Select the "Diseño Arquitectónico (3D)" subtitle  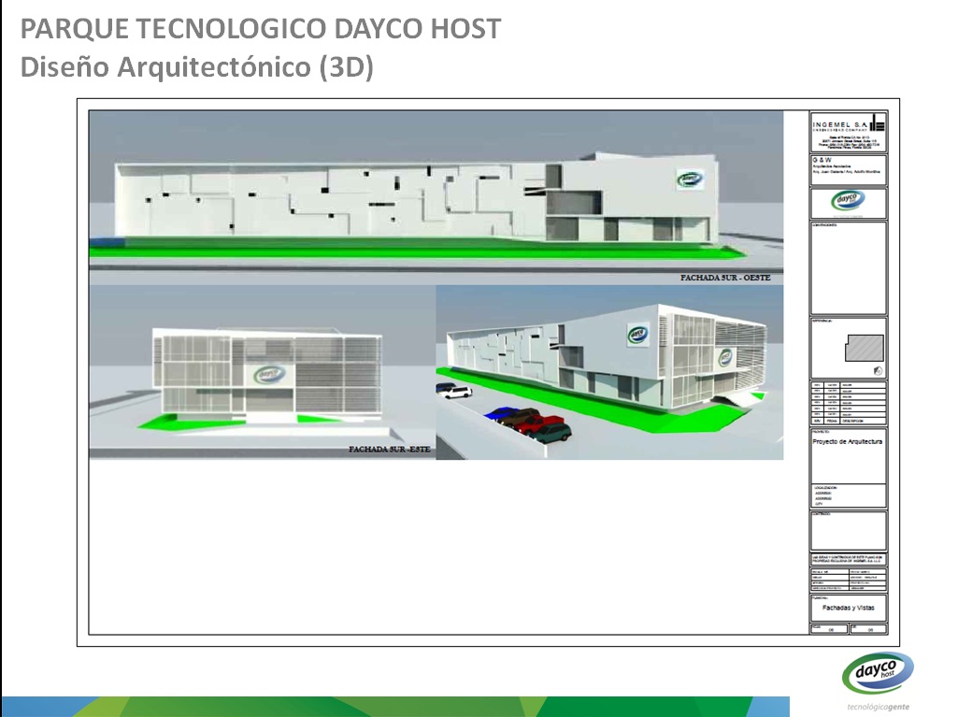pyautogui.click(x=196, y=66)
